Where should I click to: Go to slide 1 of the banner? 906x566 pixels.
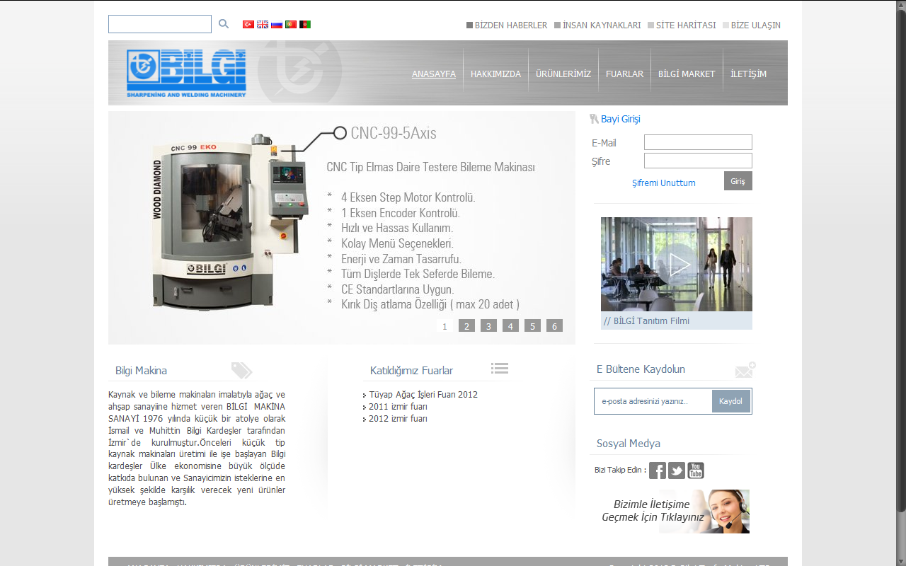coord(445,326)
